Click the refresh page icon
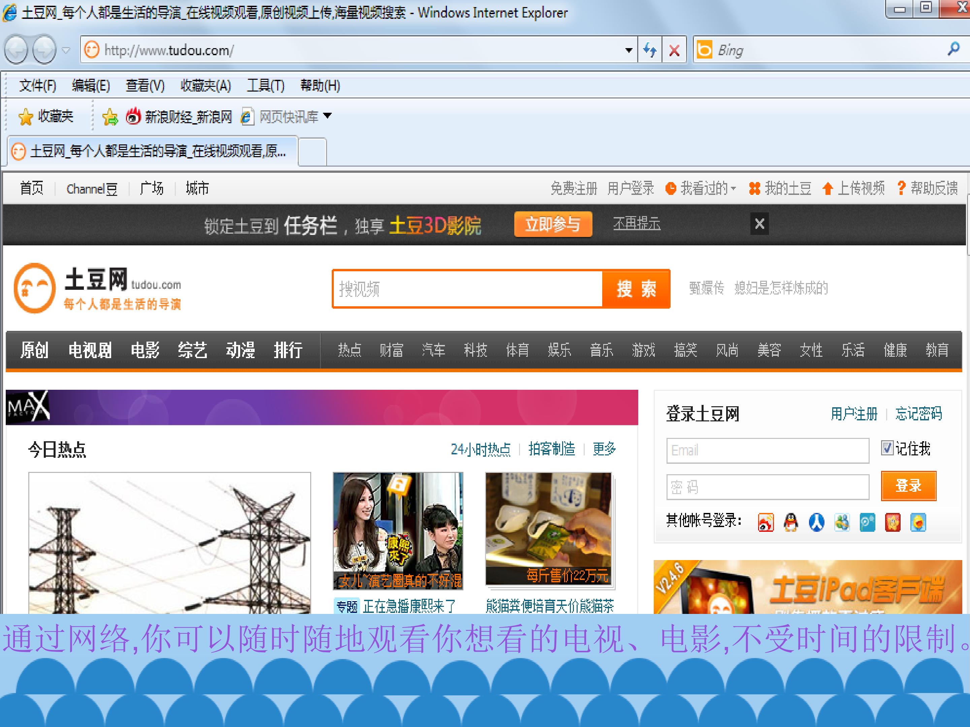This screenshot has width=970, height=727. [649, 50]
